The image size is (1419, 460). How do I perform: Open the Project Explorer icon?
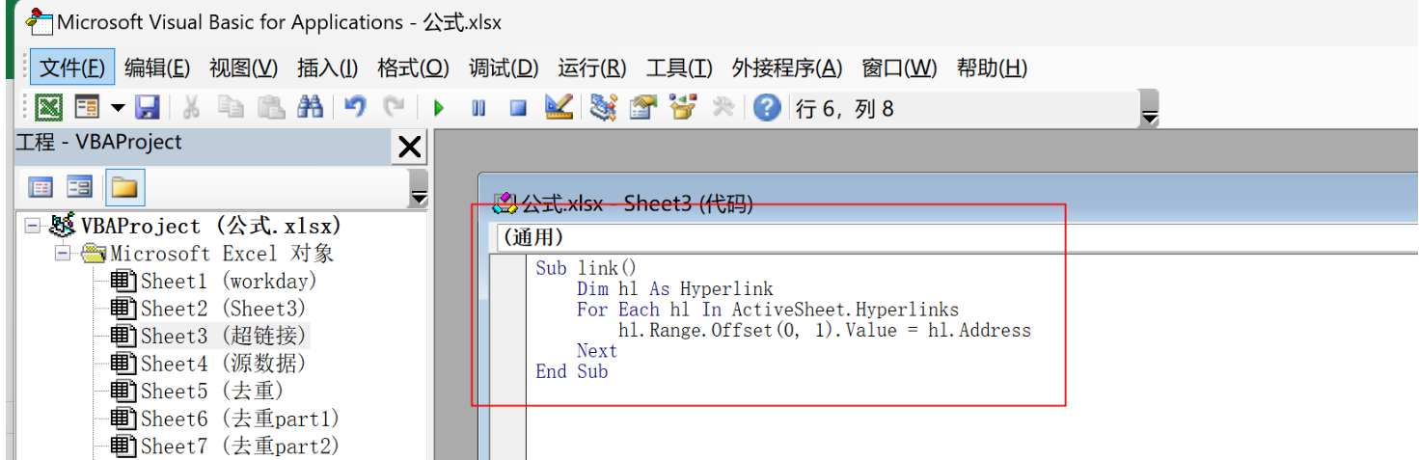tap(604, 107)
